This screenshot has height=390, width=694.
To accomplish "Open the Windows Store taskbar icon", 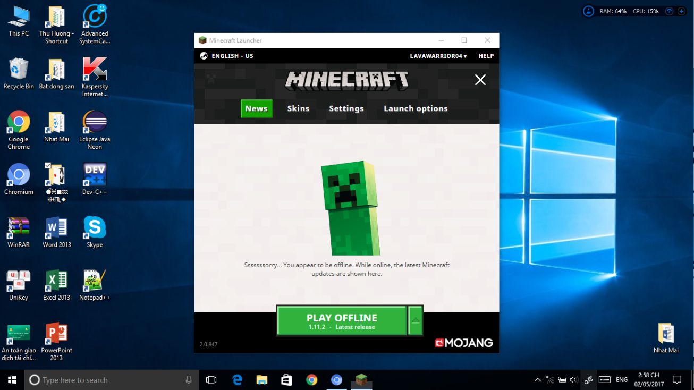I will 286,380.
